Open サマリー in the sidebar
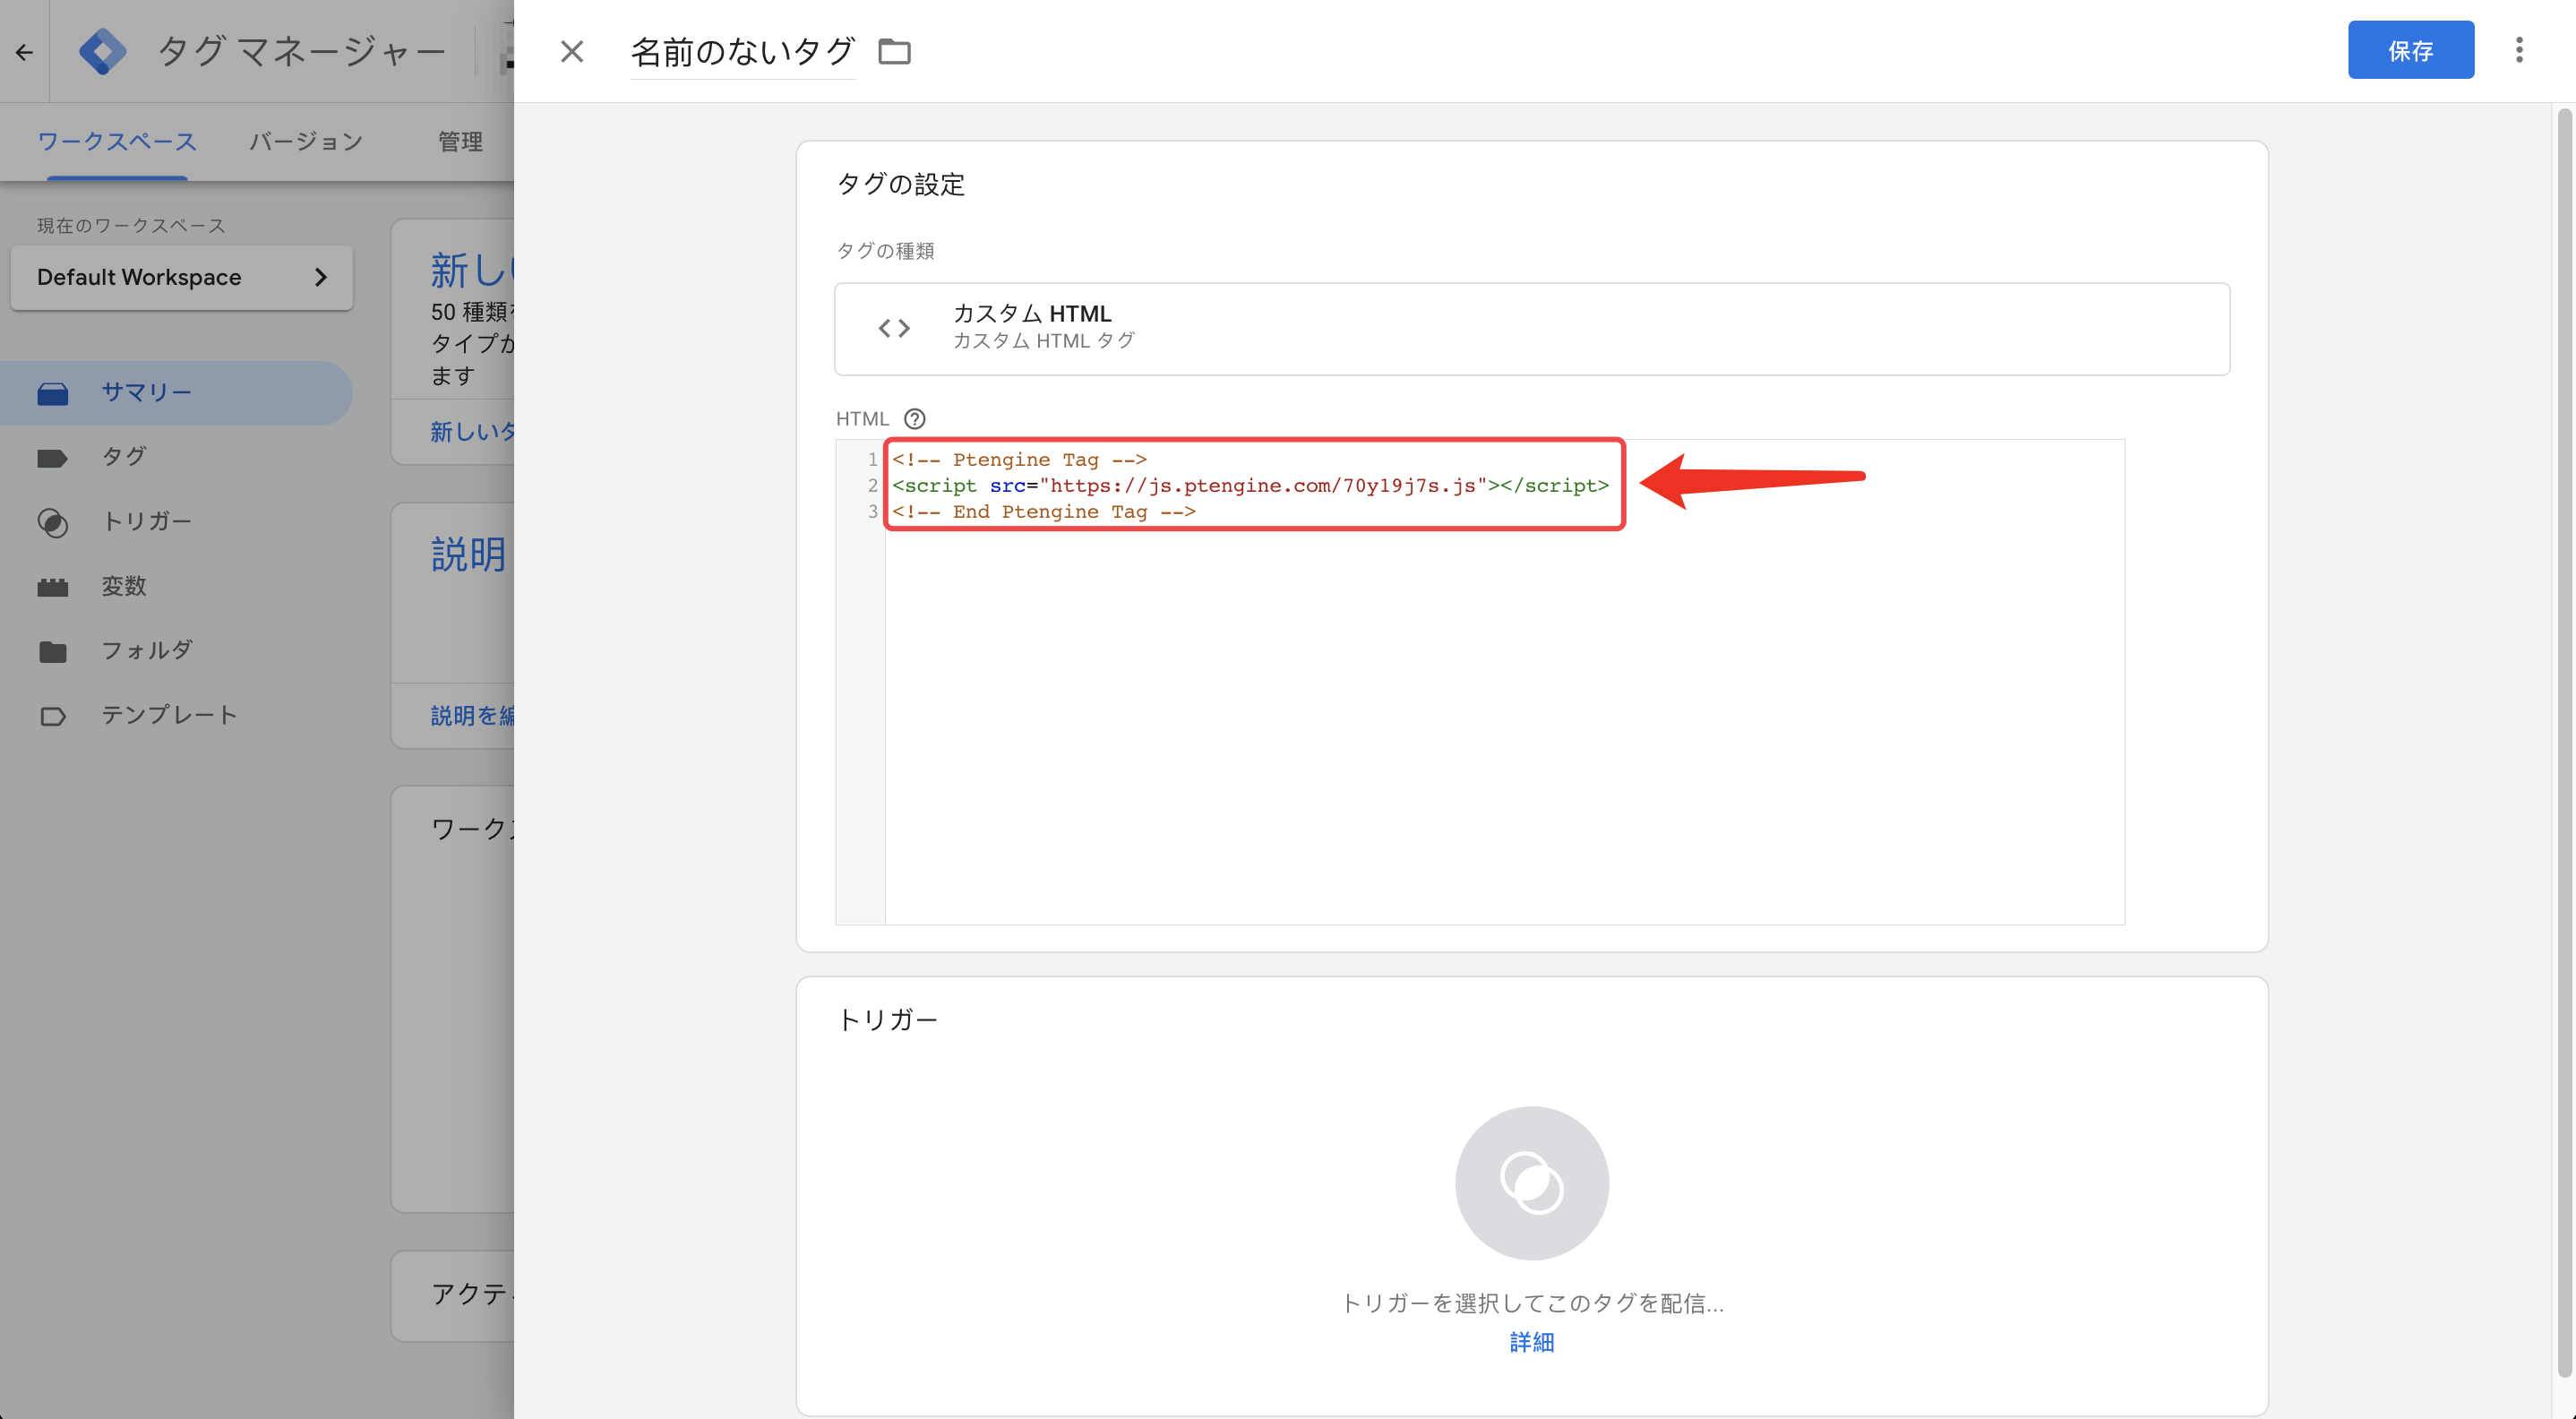This screenshot has height=1419, width=2576. click(176, 392)
